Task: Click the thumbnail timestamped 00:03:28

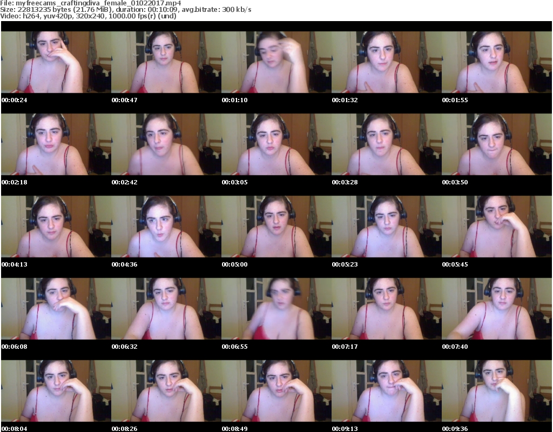Action: click(x=387, y=144)
